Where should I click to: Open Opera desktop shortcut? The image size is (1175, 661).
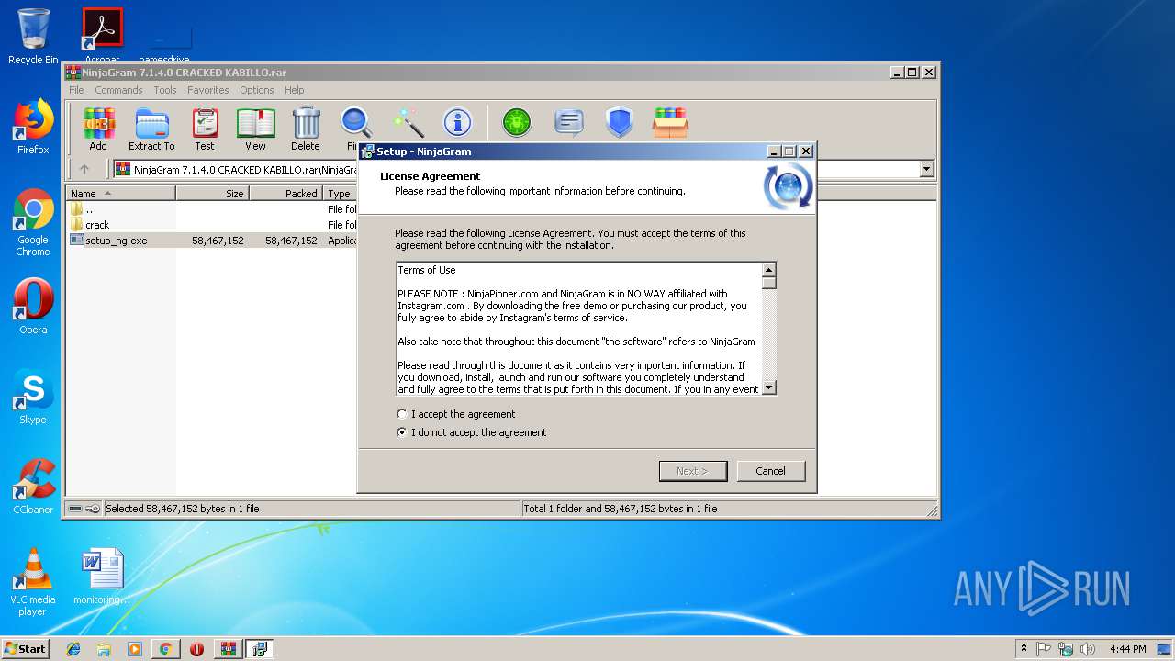[33, 307]
